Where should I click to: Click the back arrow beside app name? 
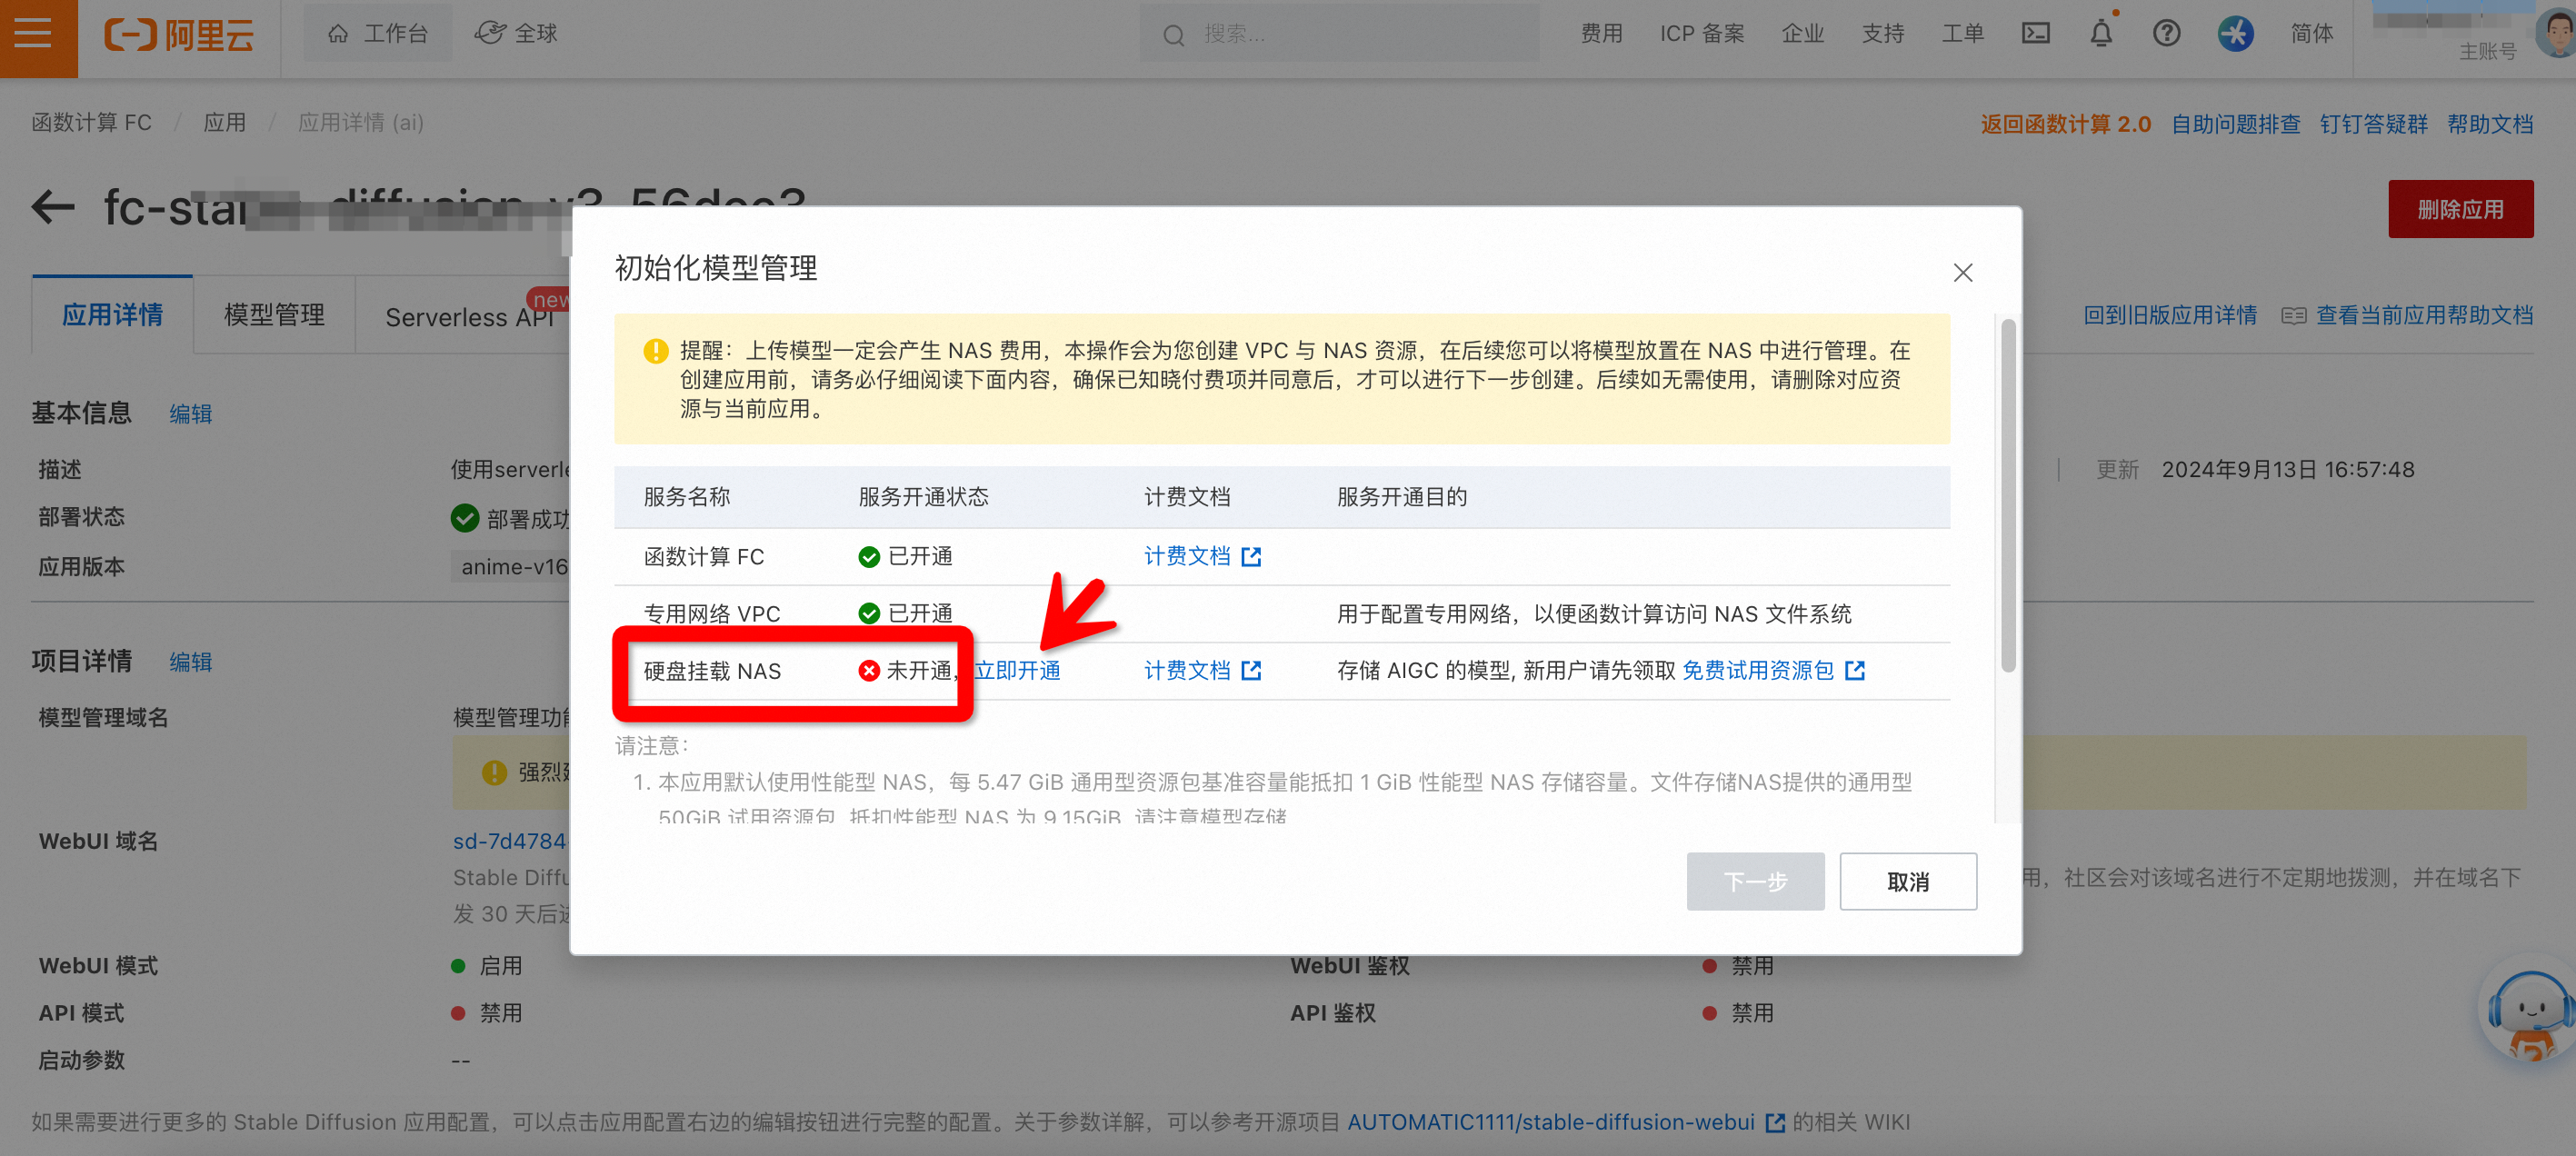tap(53, 208)
